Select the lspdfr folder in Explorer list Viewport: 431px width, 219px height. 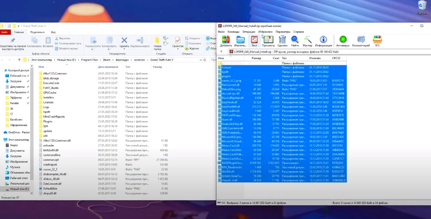point(47,112)
